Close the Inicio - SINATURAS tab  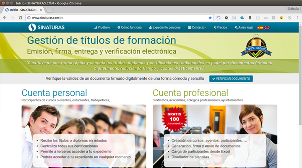tap(41, 10)
